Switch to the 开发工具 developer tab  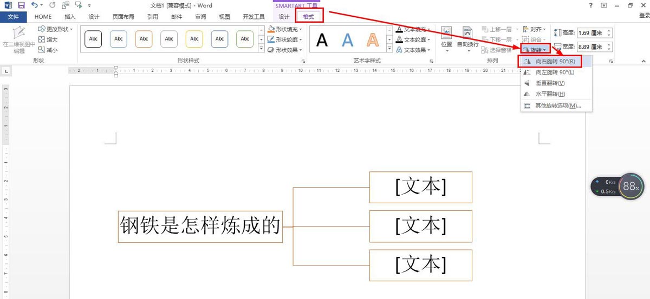click(x=253, y=17)
